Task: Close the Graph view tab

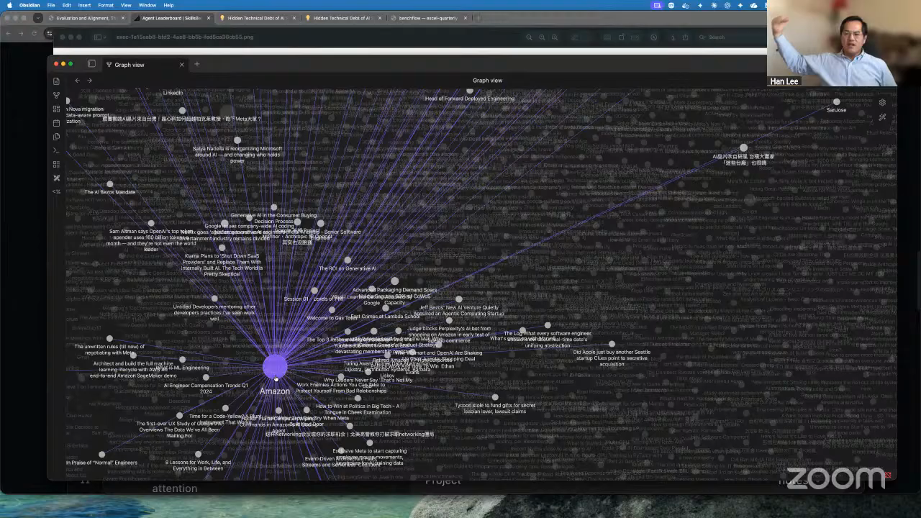Action: (181, 65)
